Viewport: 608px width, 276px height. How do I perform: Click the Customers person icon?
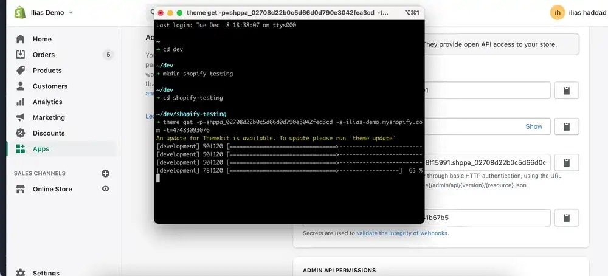[x=21, y=86]
